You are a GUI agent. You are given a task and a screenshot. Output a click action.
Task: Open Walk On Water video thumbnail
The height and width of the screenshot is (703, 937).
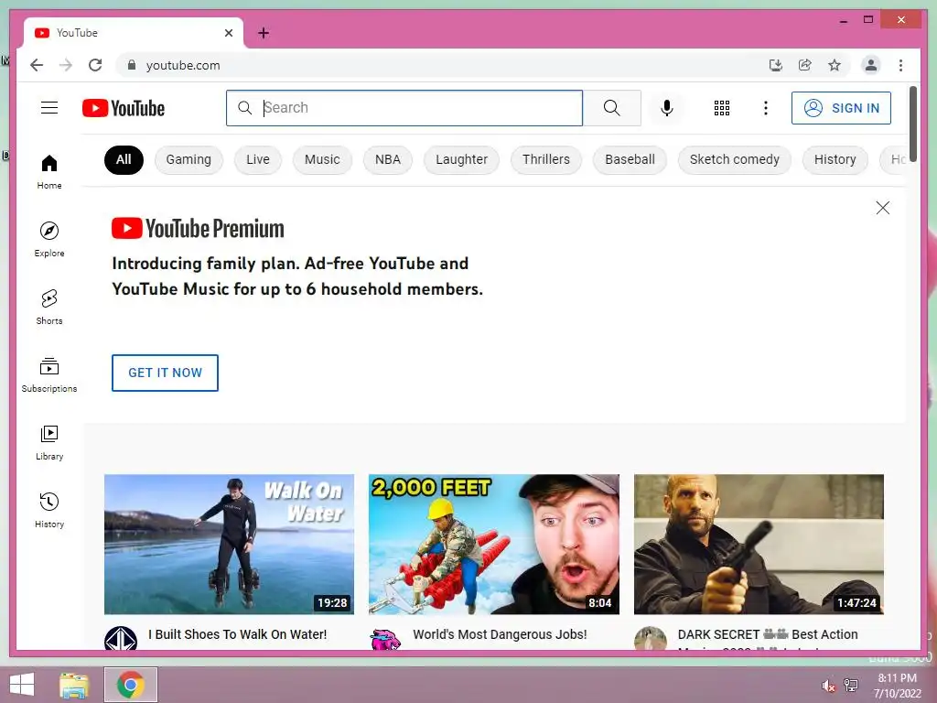click(x=229, y=544)
